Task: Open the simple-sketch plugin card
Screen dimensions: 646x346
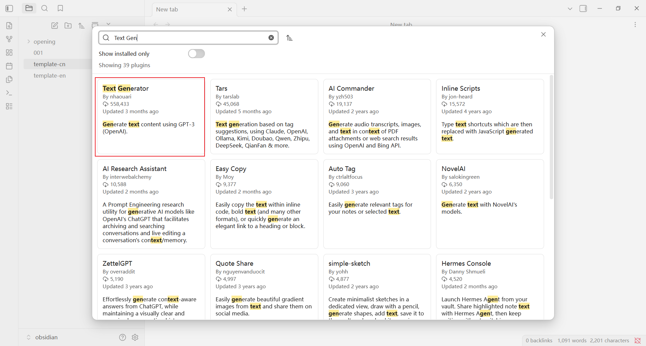Action: (377, 287)
